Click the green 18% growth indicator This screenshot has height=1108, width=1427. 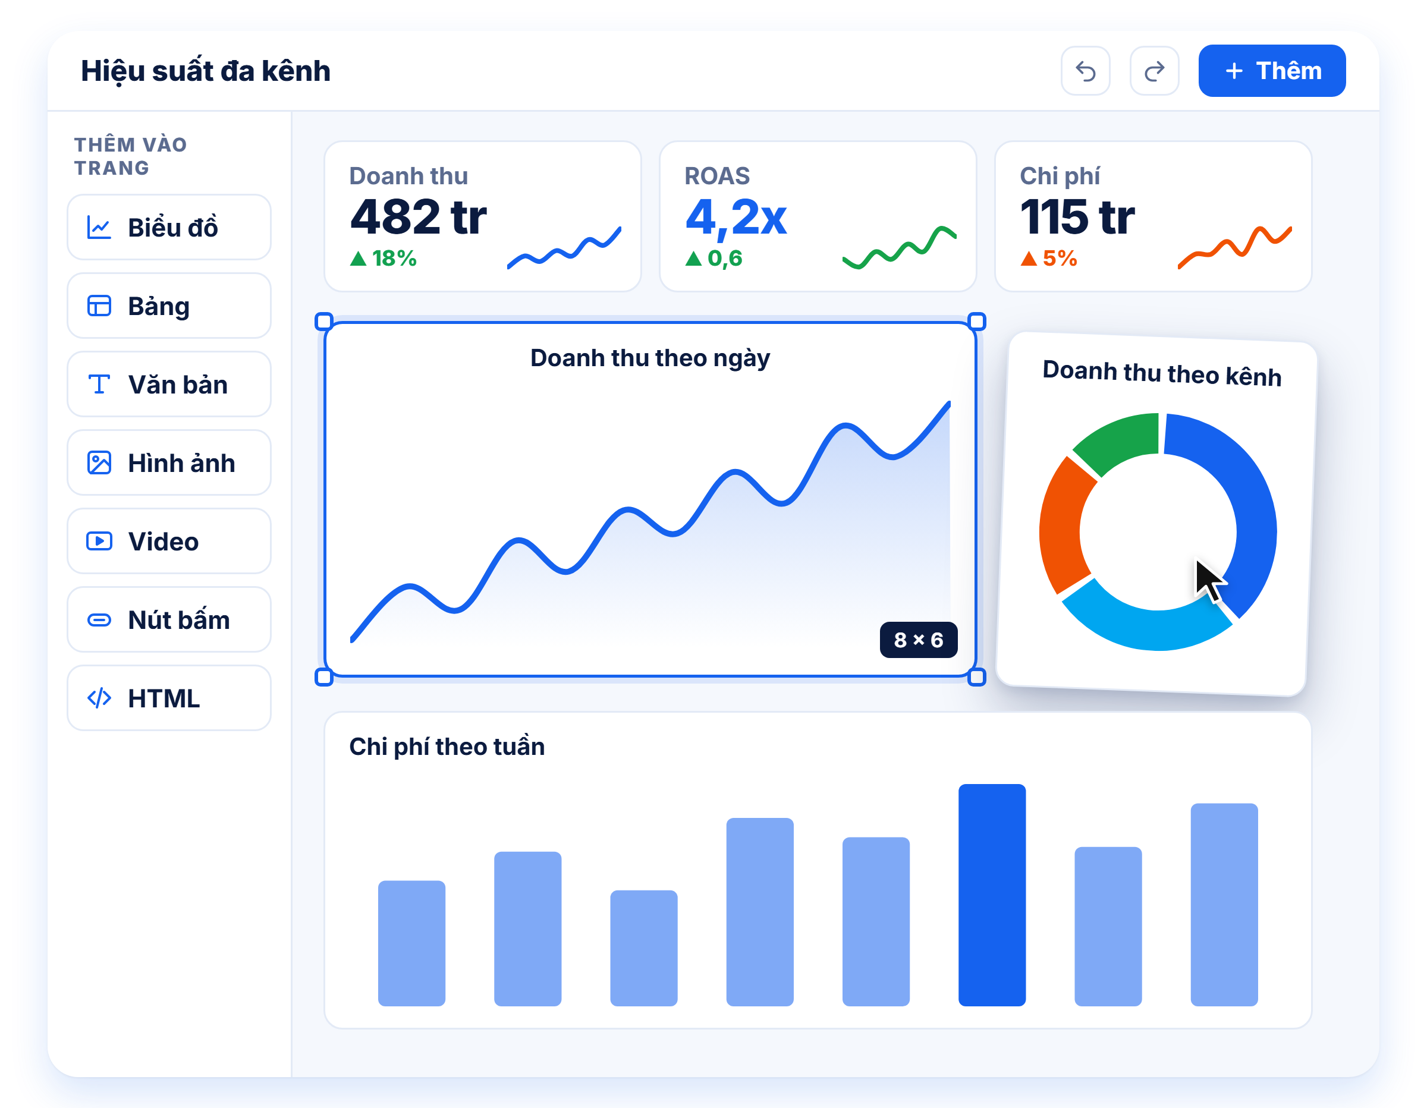click(384, 258)
